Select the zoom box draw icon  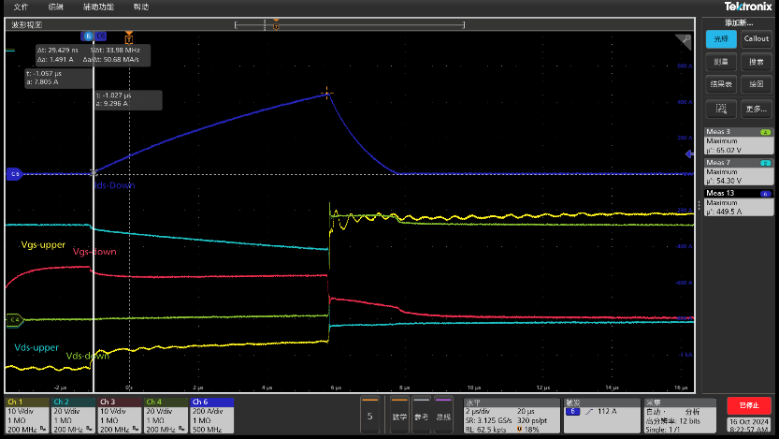tap(721, 109)
